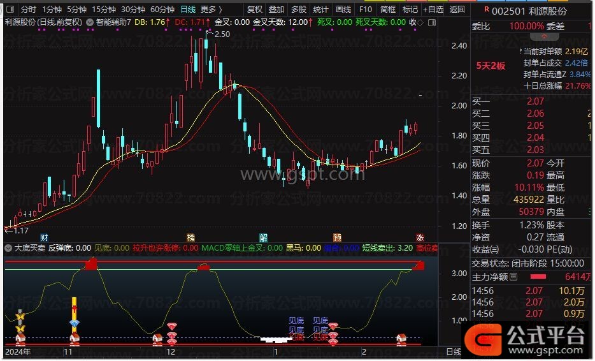Click the 委比 100.00% value
Screen dimensions: 595x361
(x=526, y=26)
